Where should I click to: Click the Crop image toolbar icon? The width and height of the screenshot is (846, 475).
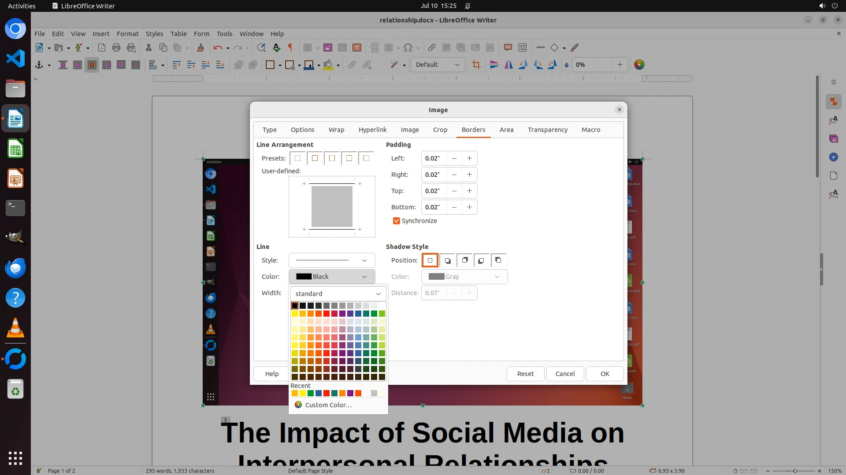pos(476,65)
